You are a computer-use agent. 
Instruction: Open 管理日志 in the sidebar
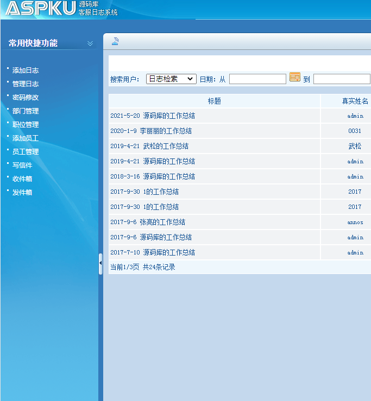26,84
